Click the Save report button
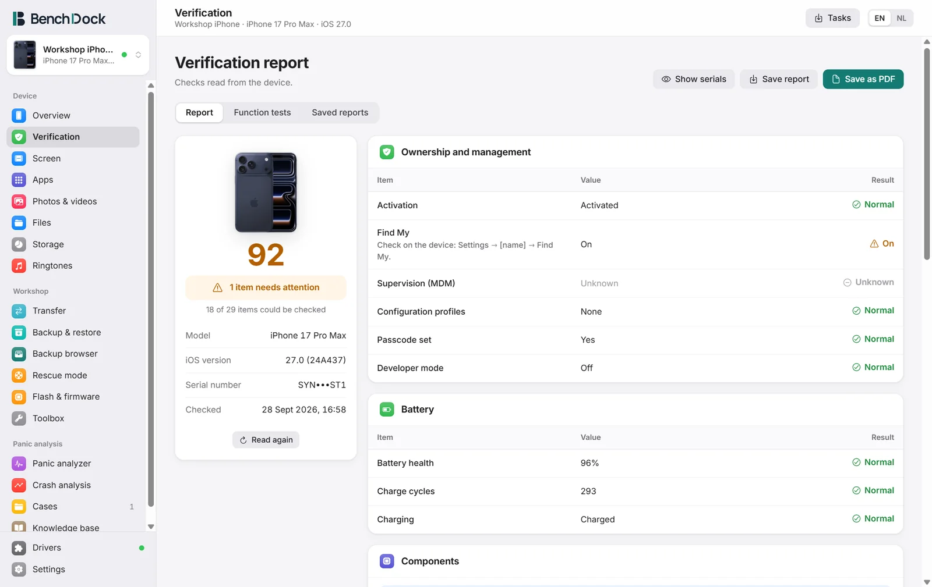 (779, 79)
